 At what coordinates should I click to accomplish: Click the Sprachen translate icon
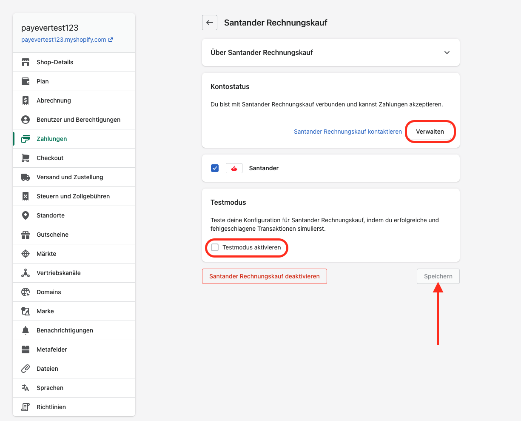26,388
